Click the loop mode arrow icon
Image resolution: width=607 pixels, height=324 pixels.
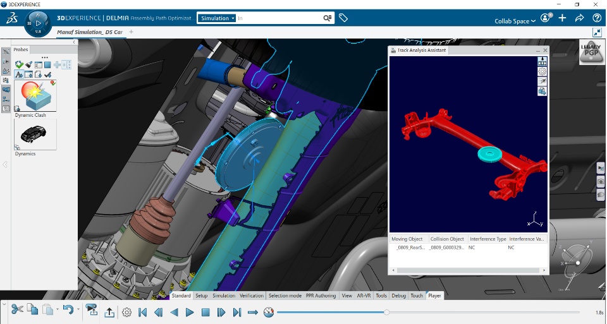pos(253,313)
